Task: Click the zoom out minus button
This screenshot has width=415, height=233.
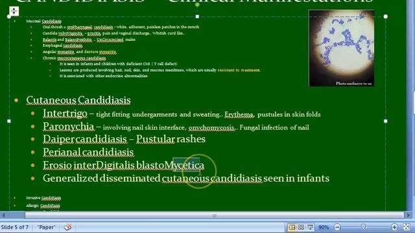Action: coord(337,227)
